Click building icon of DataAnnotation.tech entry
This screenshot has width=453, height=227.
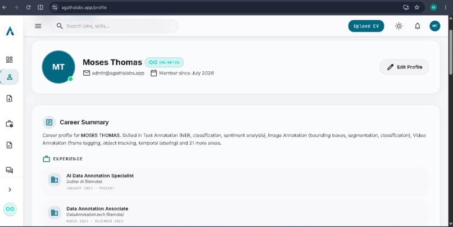55,212
